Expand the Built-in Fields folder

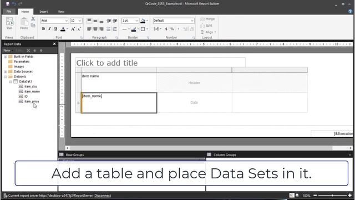pos(5,57)
